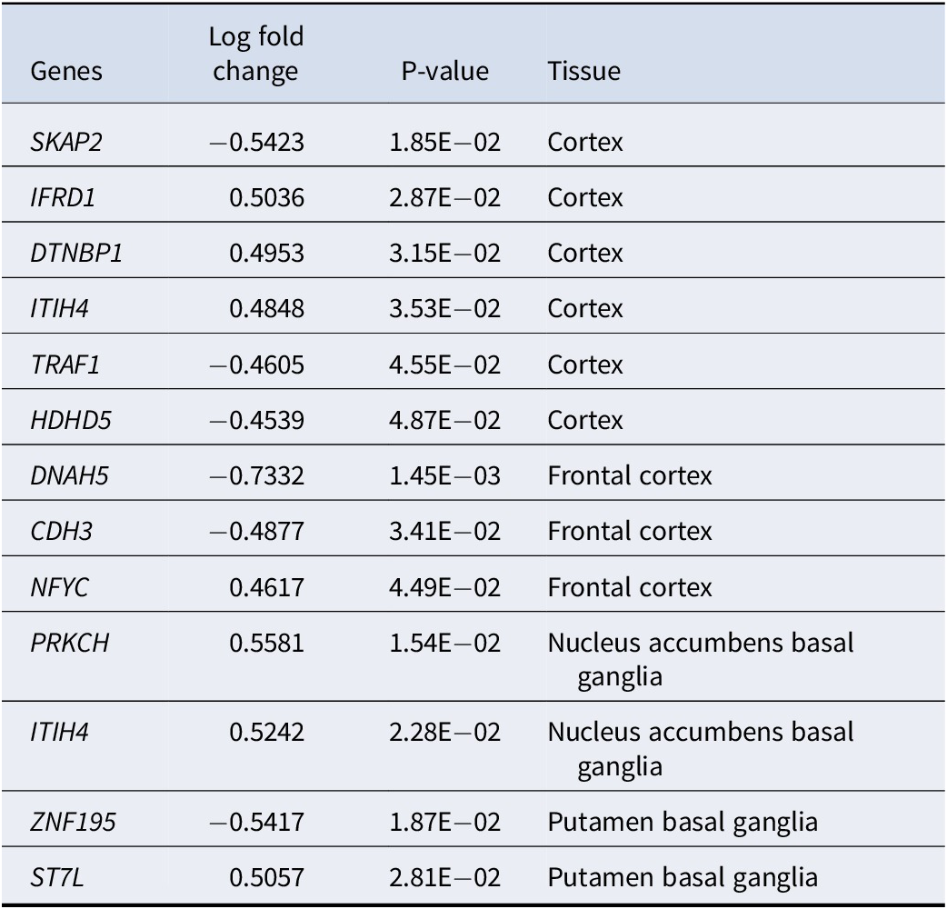Click the ZNF195 gene name

[73, 823]
